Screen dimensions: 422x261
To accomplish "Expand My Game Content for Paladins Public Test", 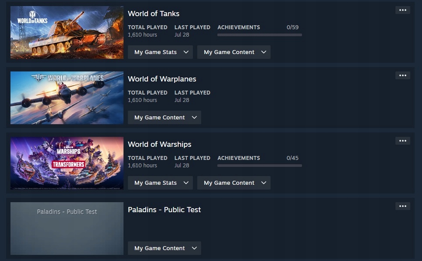I will coord(164,248).
